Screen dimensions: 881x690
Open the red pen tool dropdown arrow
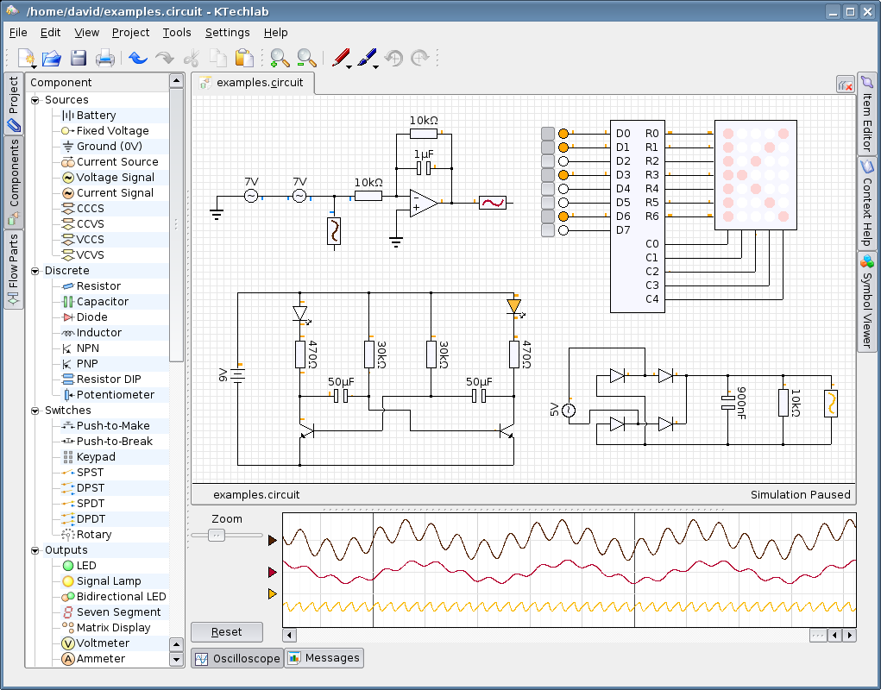click(348, 66)
